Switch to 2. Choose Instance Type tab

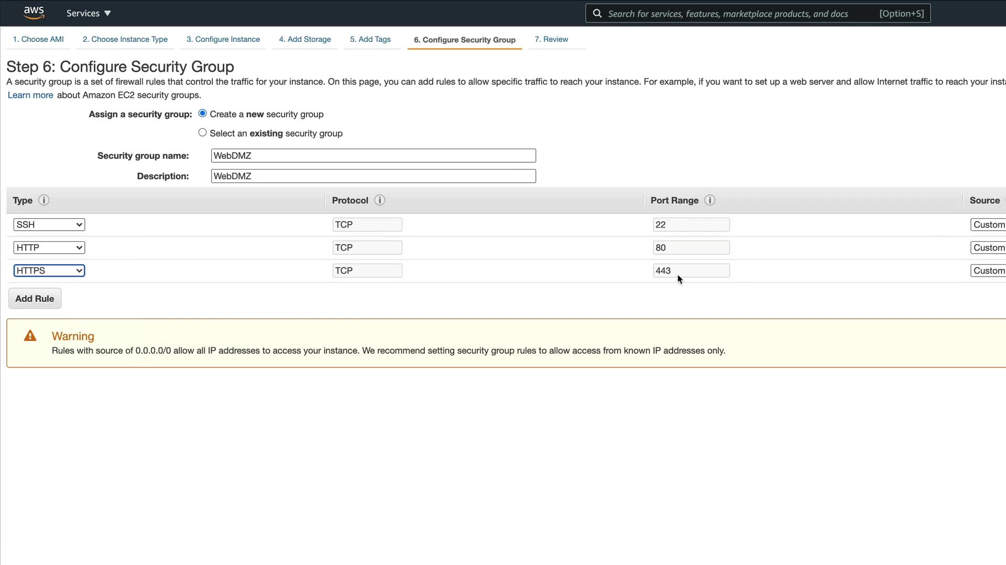click(x=125, y=39)
